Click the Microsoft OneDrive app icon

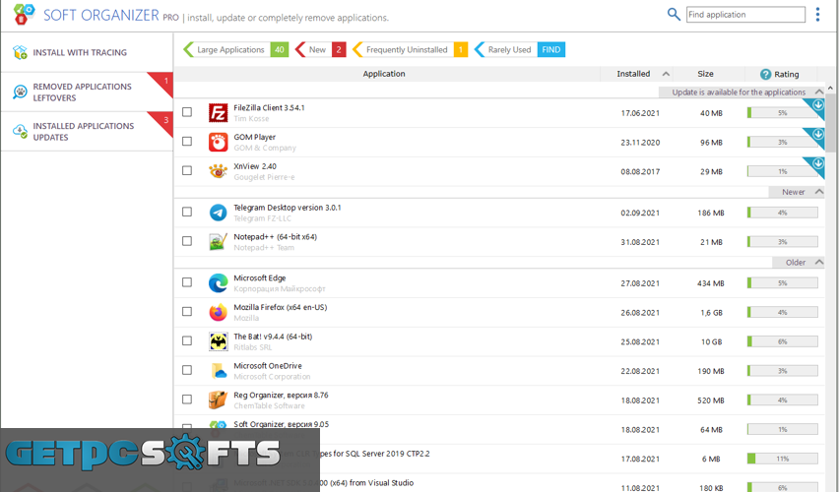click(x=218, y=371)
